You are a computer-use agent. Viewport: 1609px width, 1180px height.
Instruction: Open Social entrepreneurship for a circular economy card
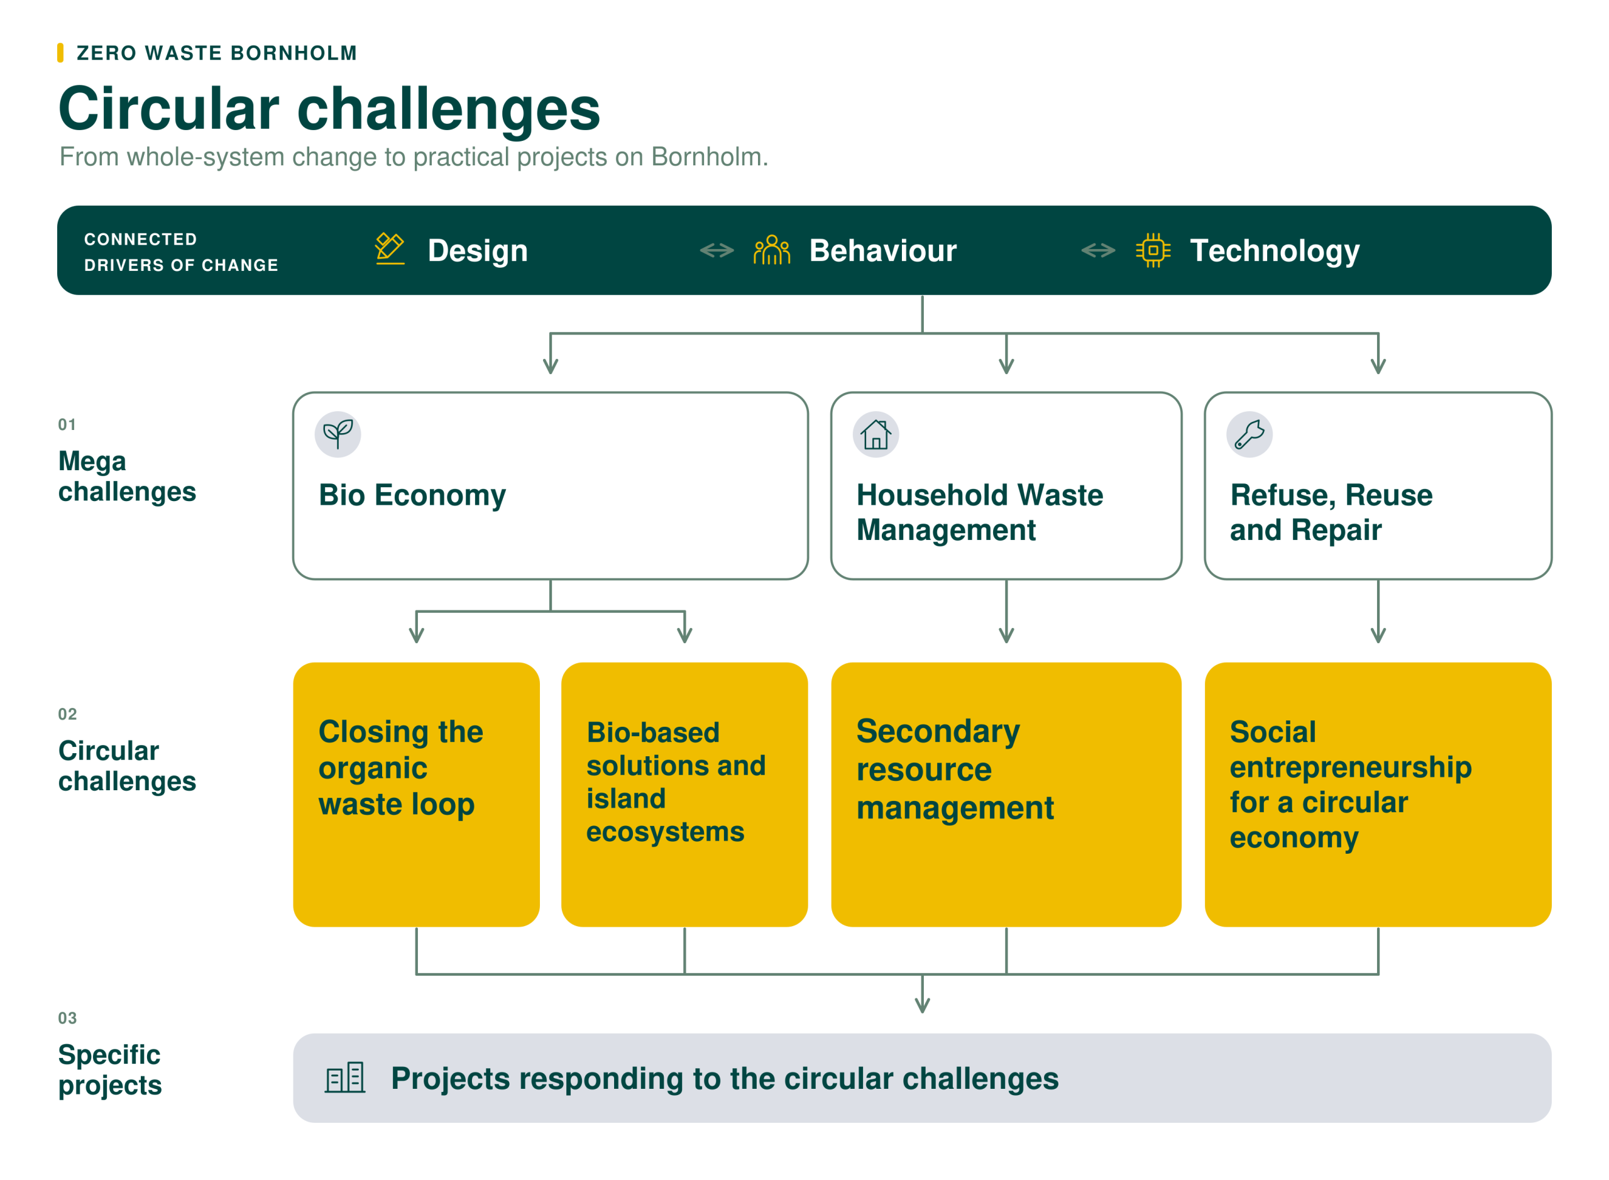tap(1378, 794)
